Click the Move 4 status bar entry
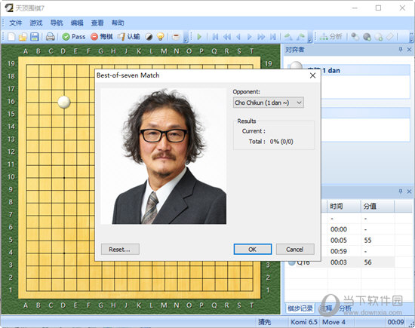Image resolution: width=415 pixels, height=328 pixels. coord(334,322)
